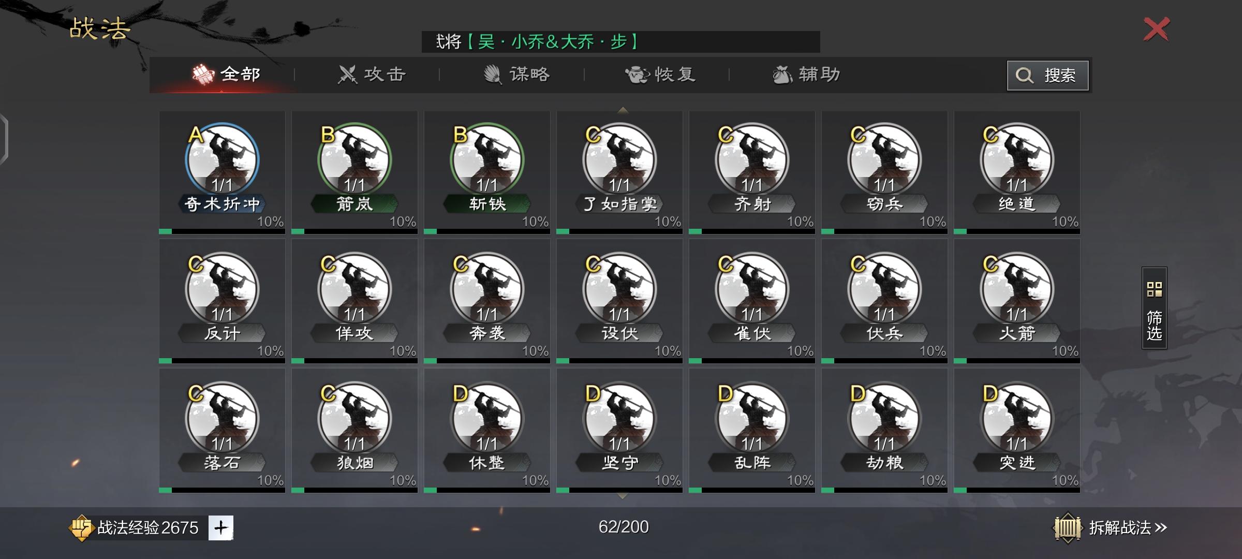Switch to the 谋略 tab

point(516,75)
